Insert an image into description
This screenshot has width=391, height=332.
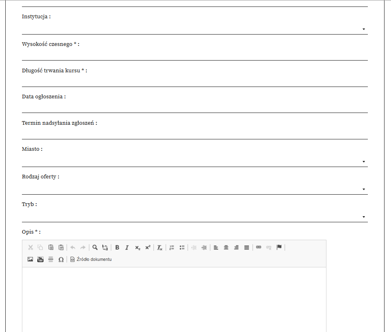(30, 259)
